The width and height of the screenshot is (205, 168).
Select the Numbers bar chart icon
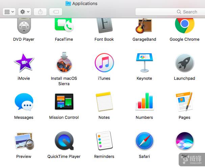click(145, 102)
